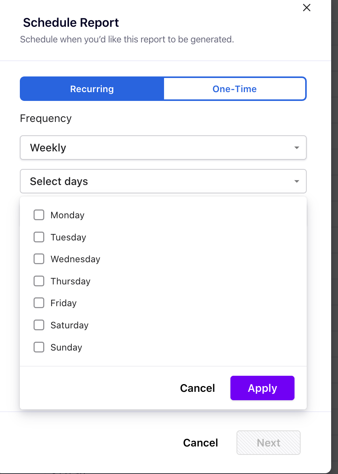The height and width of the screenshot is (474, 338).
Task: Check the Friday checkbox
Action: 39,303
